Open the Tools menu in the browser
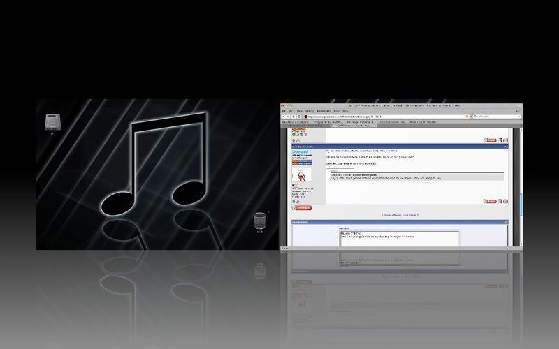559x349 pixels. coord(337,111)
